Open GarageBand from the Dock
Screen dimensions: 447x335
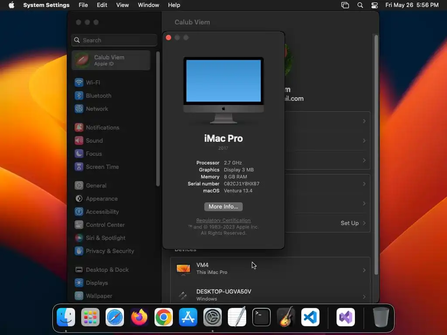coord(286,317)
